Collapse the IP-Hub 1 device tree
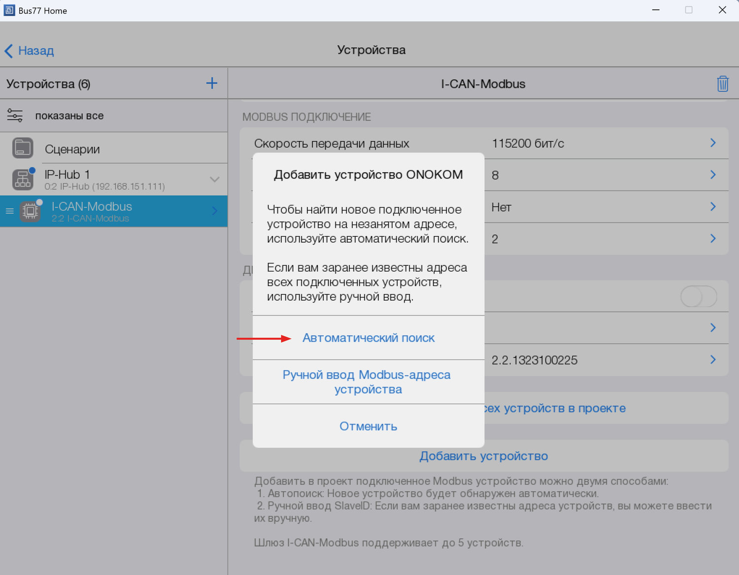The image size is (739, 575). click(x=214, y=180)
